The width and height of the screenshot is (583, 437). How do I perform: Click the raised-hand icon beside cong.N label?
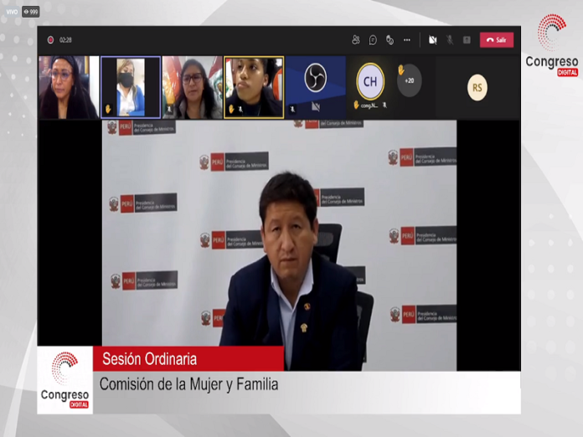coord(356,105)
